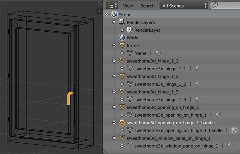Click the sweethome3d_hinge_1_3 mesh data icon

tap(130, 99)
